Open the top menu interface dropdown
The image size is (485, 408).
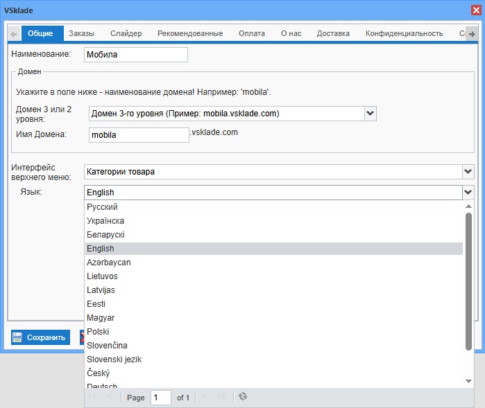pos(468,171)
